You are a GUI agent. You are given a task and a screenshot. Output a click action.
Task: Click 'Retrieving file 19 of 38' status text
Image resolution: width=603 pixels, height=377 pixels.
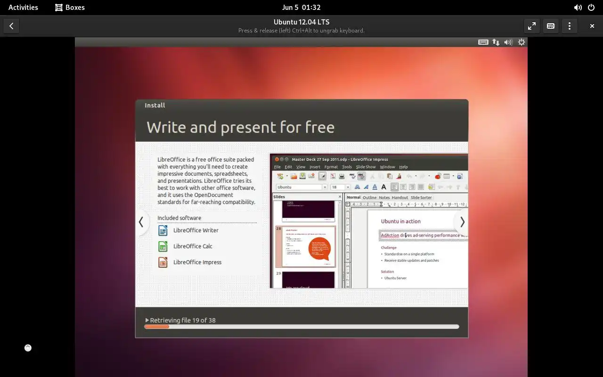183,320
